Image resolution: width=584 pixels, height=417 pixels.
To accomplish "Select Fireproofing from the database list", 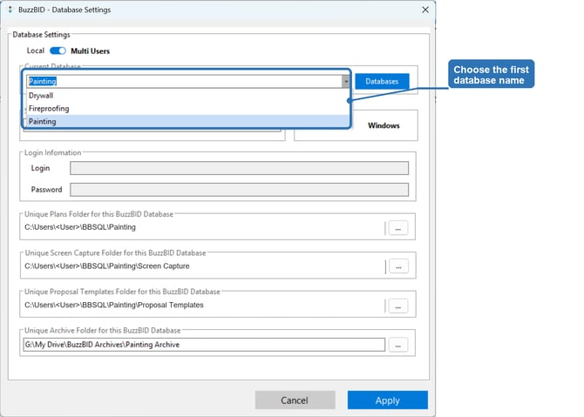I will (x=188, y=109).
